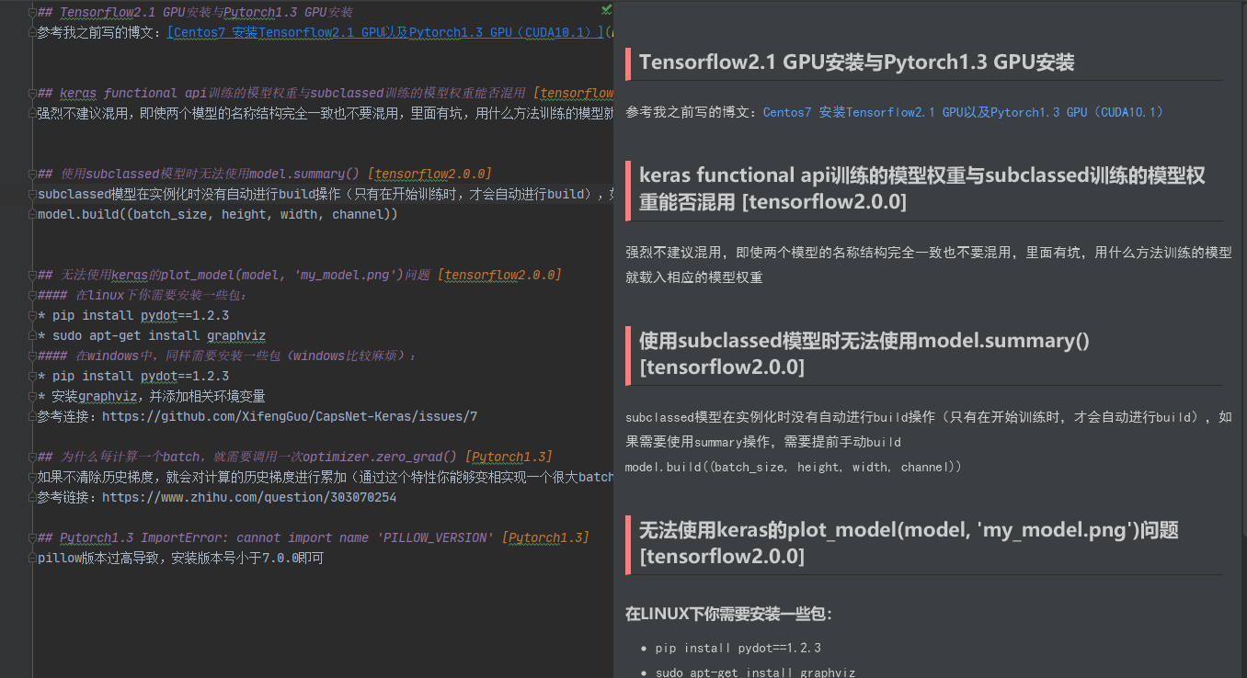Collapse the fold marker beside '#### 在windows中' heading
This screenshot has width=1247, height=678.
point(33,356)
